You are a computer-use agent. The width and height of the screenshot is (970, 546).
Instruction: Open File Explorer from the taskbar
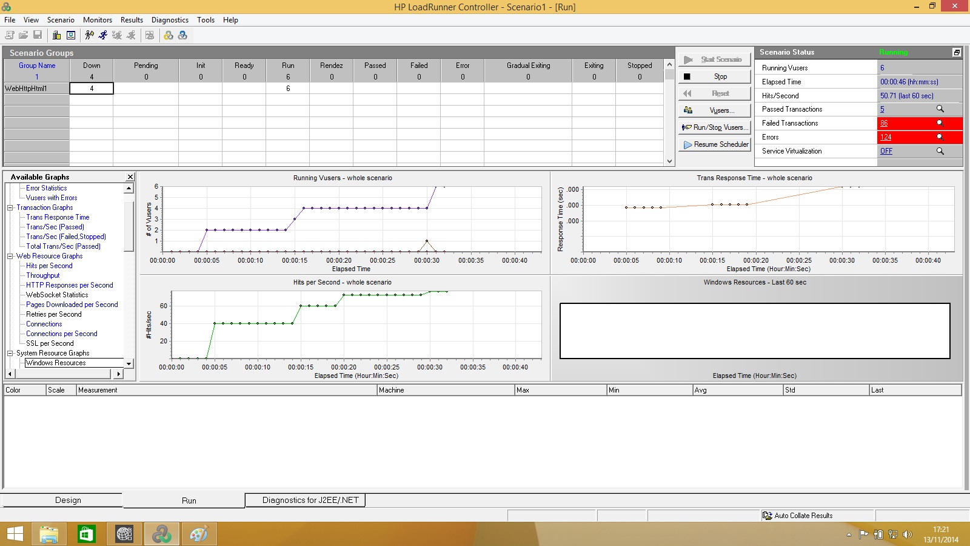pos(48,534)
